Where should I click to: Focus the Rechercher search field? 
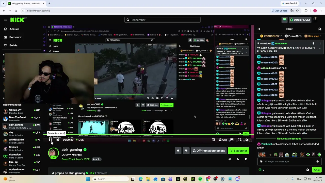point(162,20)
